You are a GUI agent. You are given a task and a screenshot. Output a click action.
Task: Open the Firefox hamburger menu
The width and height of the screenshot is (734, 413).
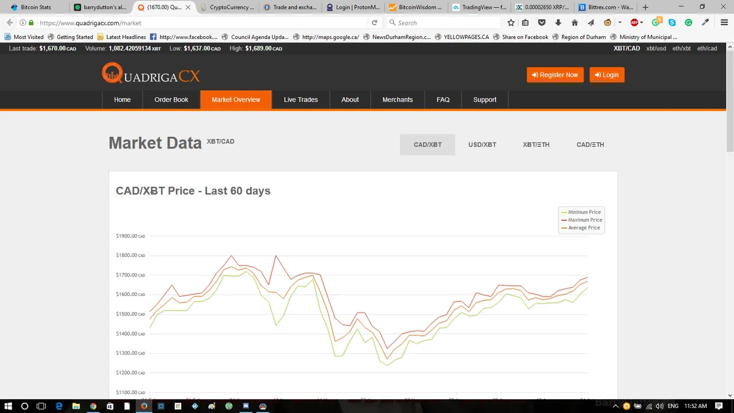click(725, 23)
